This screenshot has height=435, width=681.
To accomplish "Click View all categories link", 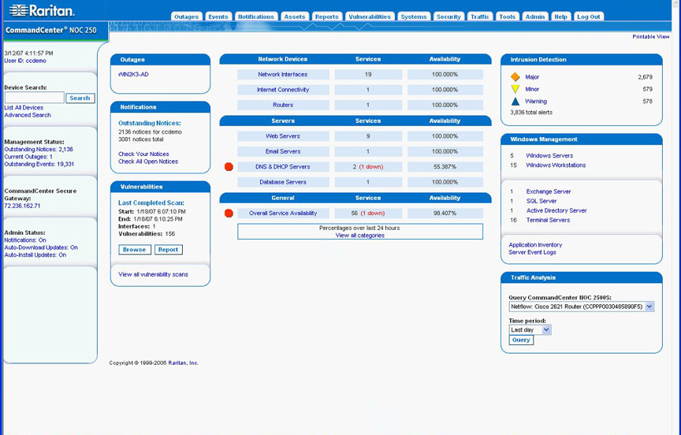I will 360,236.
